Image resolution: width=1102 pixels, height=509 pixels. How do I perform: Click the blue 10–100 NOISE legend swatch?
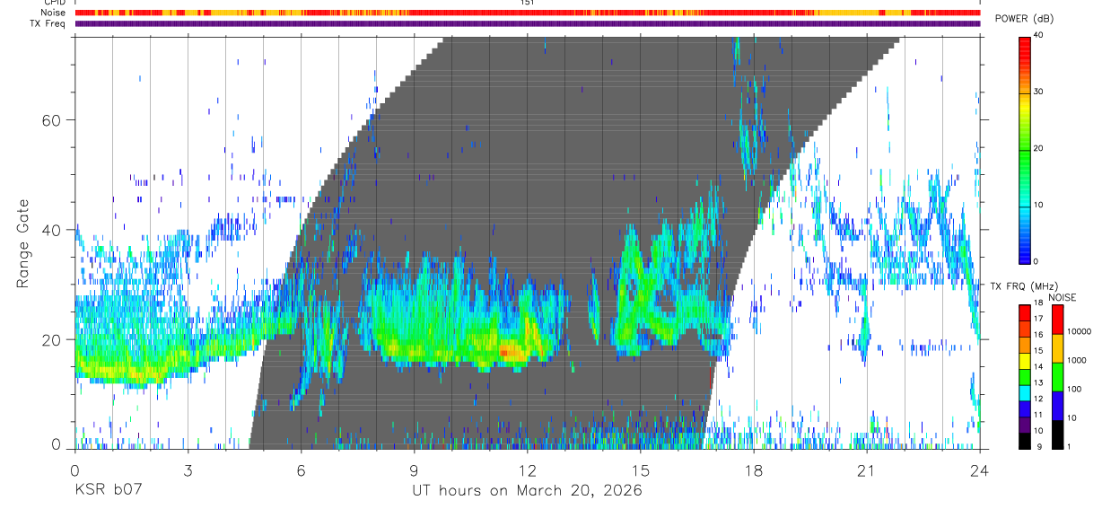[x=1057, y=406]
